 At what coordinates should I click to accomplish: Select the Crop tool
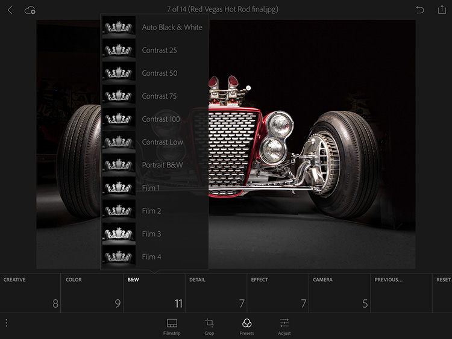point(209,327)
